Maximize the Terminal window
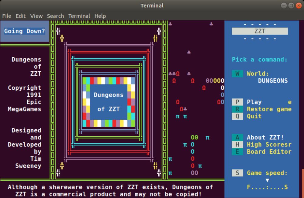This screenshot has width=304, height=198. (x=291, y=5)
